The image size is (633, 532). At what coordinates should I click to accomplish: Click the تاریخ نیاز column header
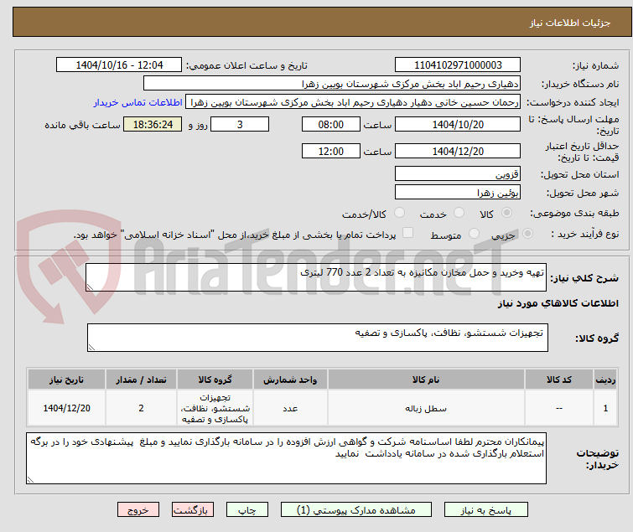point(66,380)
